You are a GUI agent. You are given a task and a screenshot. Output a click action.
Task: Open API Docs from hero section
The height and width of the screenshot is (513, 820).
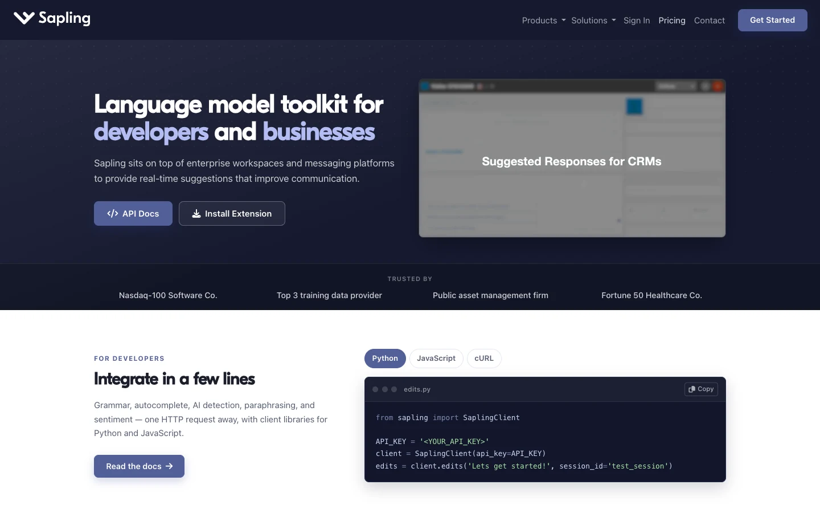133,213
